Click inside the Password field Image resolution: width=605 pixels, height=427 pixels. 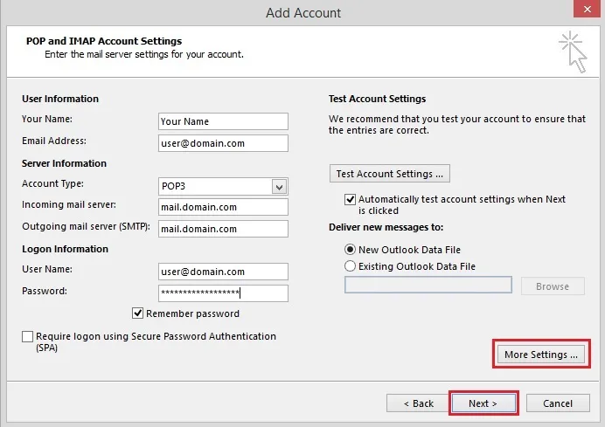pos(223,293)
